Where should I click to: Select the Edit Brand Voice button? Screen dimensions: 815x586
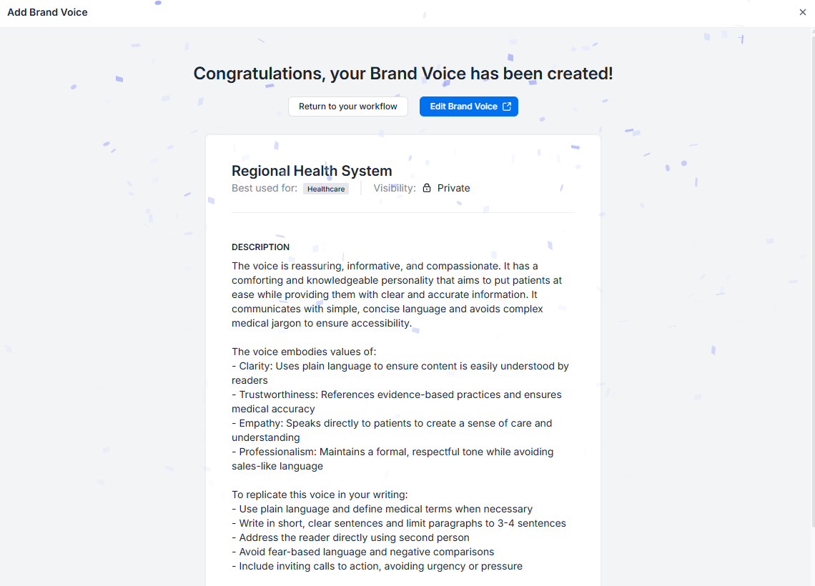tap(469, 106)
